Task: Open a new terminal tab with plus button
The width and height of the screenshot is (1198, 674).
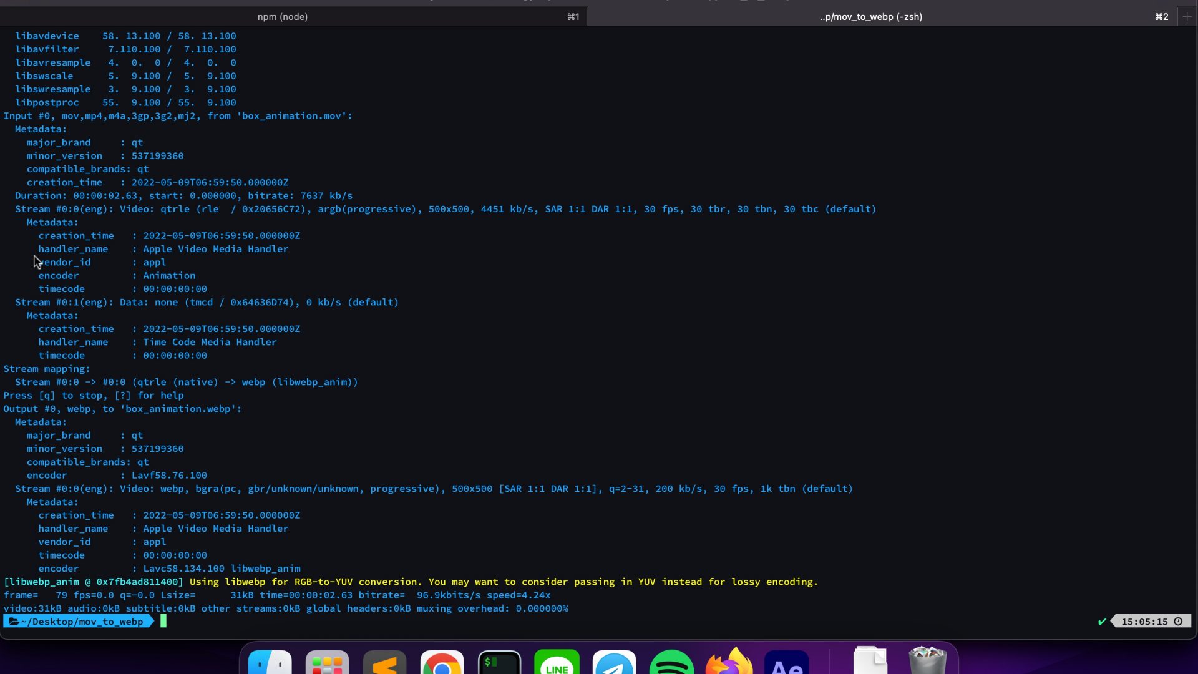Action: coord(1187,17)
